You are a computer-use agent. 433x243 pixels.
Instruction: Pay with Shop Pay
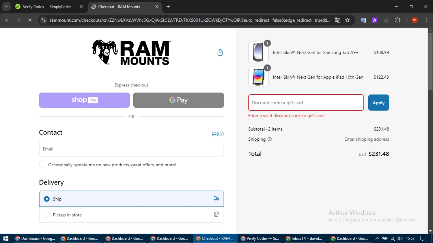(84, 100)
